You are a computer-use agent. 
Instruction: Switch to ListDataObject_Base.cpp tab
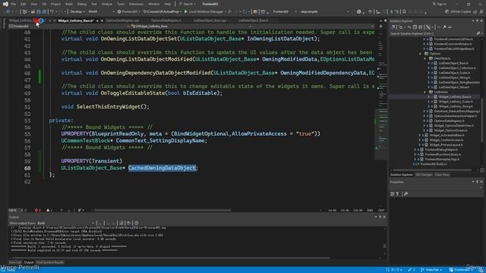(210, 20)
